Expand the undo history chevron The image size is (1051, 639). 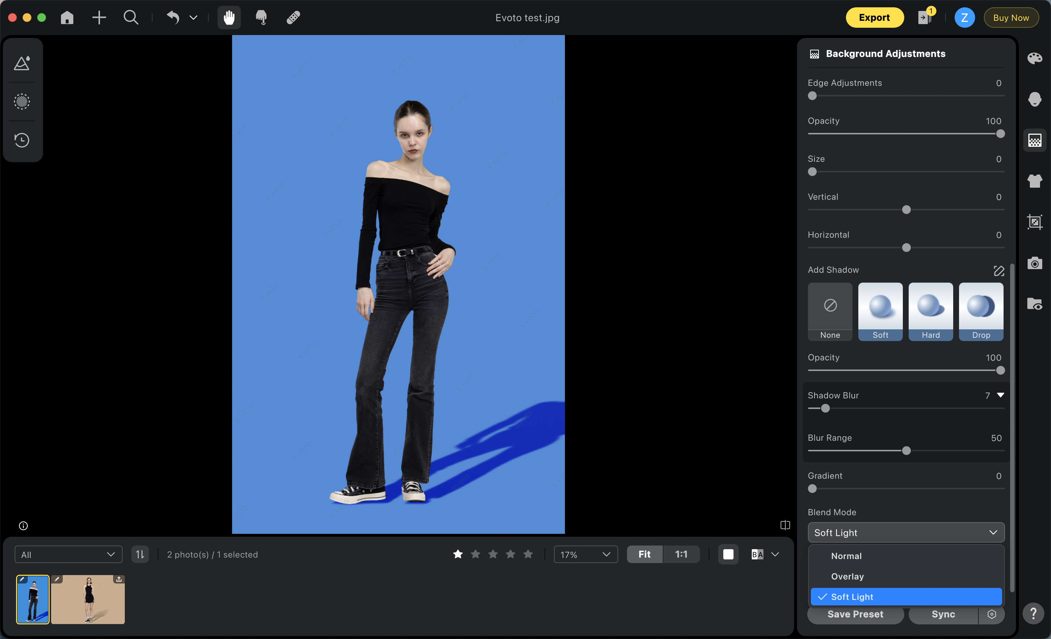click(193, 18)
